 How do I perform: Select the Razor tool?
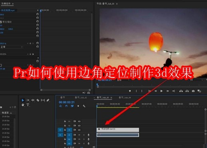38,100
